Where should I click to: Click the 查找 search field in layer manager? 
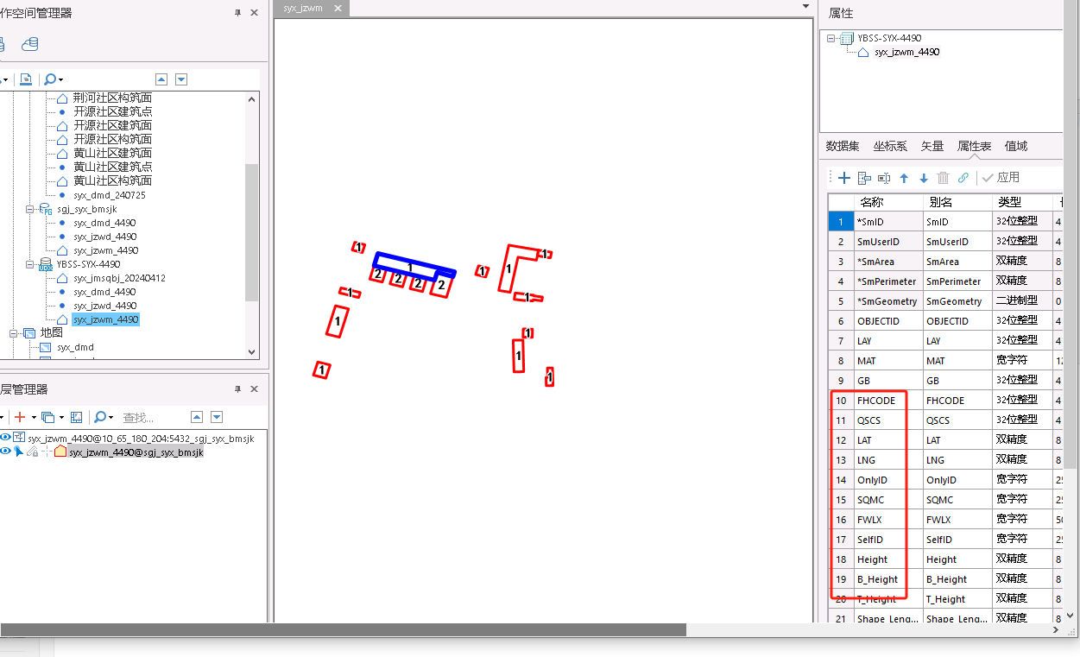coord(151,417)
